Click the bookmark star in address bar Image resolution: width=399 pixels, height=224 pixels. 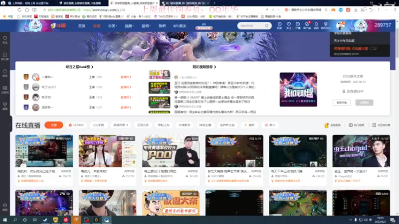point(44,10)
